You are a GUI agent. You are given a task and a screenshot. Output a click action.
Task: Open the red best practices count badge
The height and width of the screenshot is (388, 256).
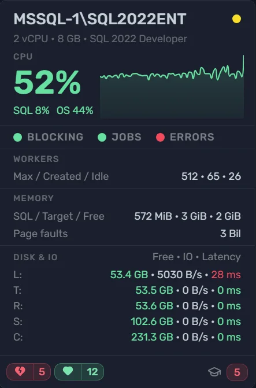tap(237, 372)
